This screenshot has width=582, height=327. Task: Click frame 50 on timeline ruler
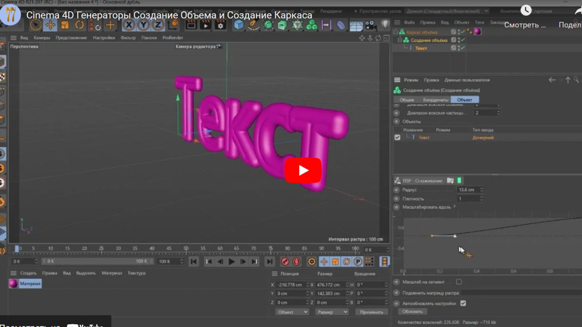[186, 249]
